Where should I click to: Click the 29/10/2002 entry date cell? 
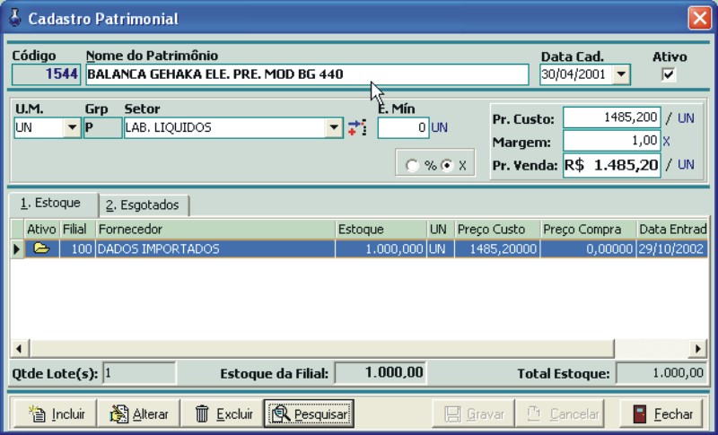(672, 248)
